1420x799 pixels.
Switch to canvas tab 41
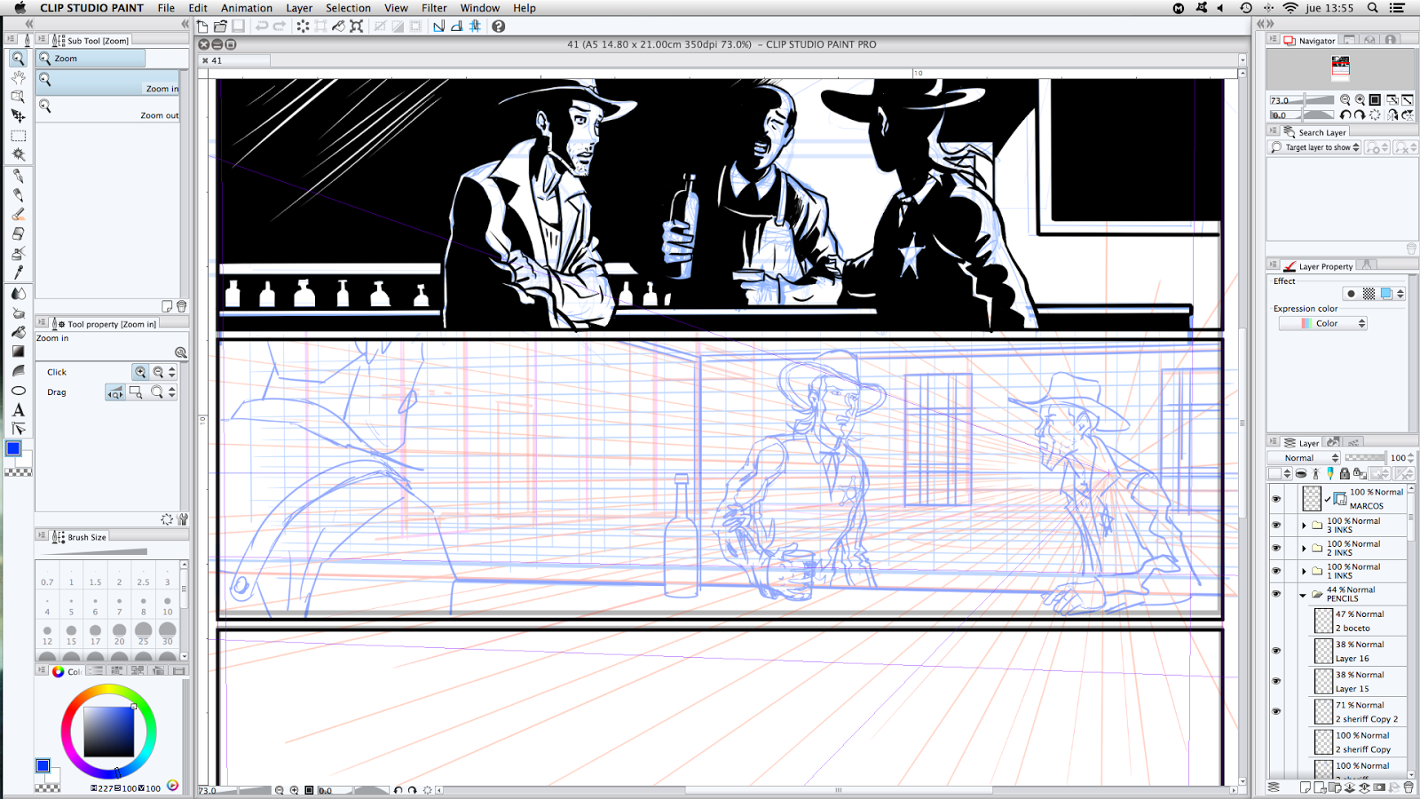point(235,60)
